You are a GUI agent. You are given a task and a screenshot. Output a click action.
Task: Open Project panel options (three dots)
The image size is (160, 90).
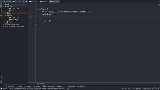tap(24, 1)
